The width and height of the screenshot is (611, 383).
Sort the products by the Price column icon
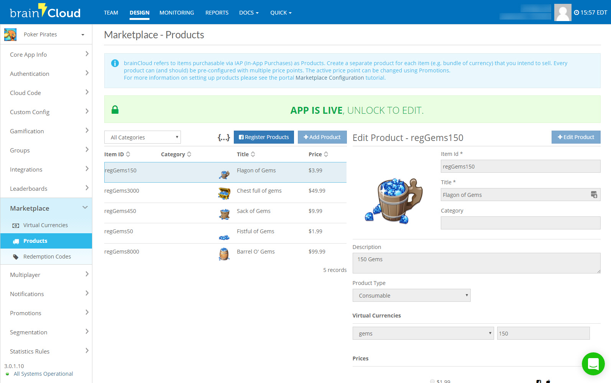[326, 154]
